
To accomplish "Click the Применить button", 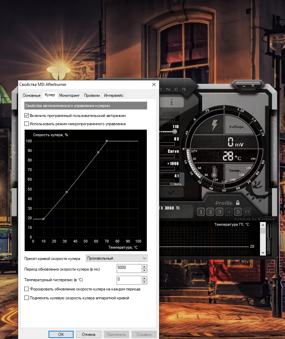I will (116, 334).
